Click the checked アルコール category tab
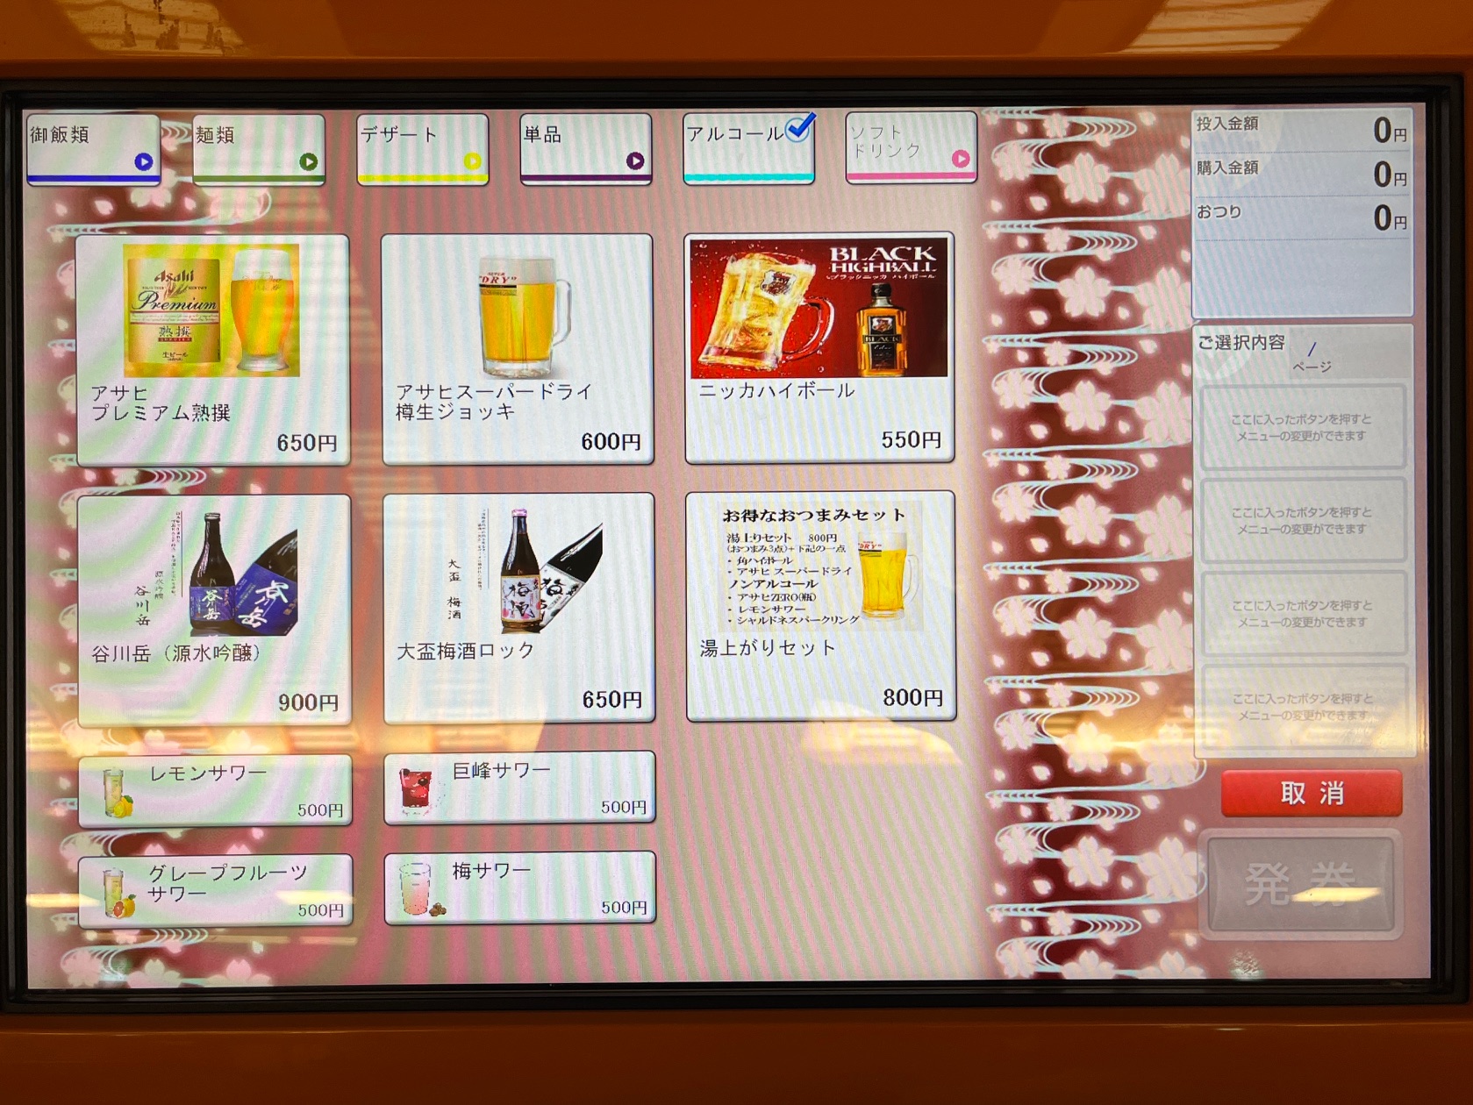This screenshot has width=1473, height=1105. click(748, 146)
